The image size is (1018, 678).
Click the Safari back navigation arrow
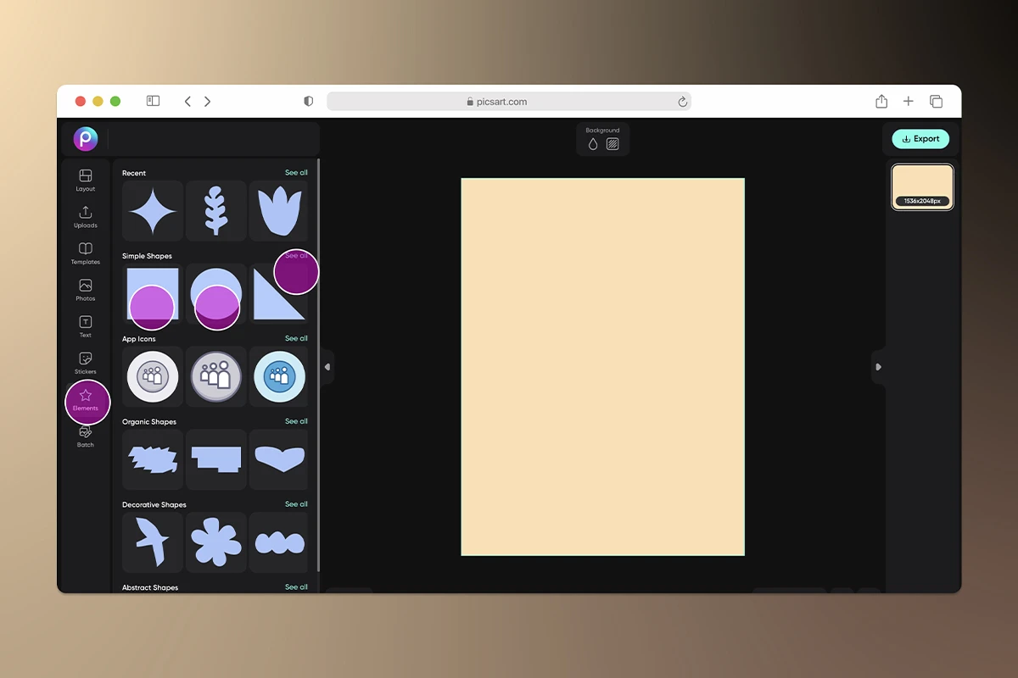pos(187,101)
